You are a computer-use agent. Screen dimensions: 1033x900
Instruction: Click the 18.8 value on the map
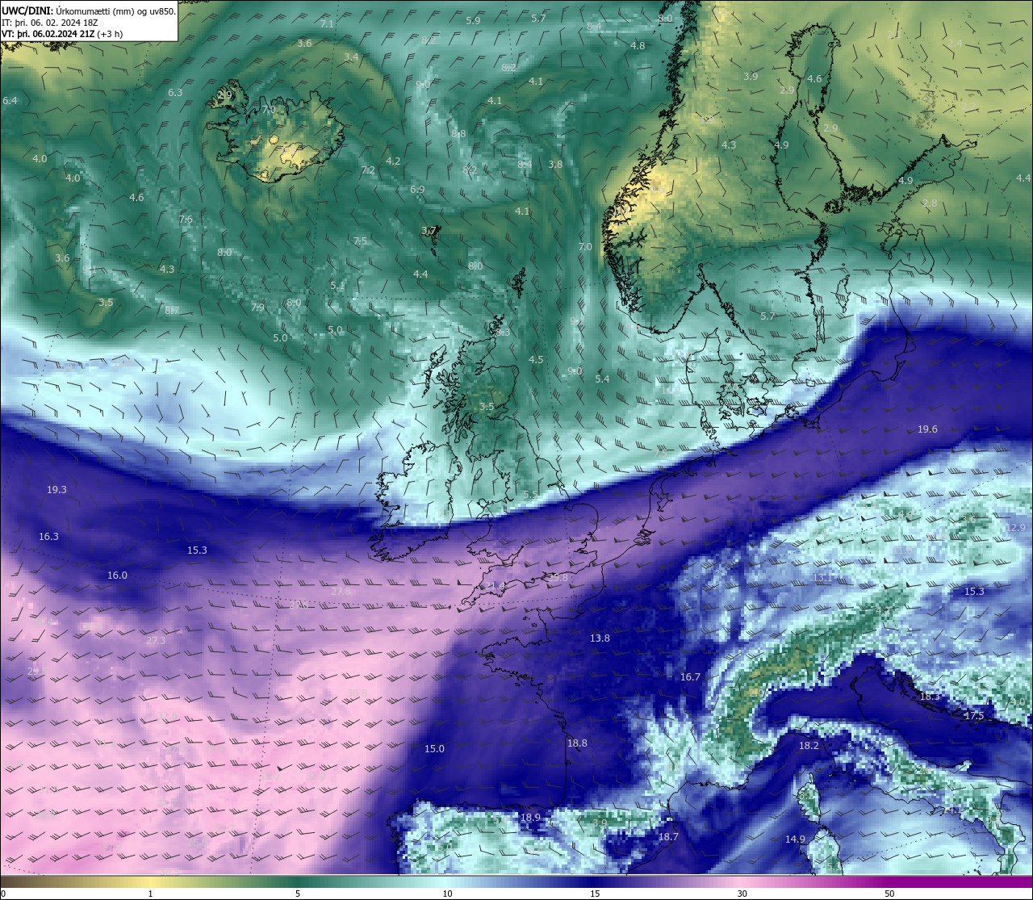[577, 743]
